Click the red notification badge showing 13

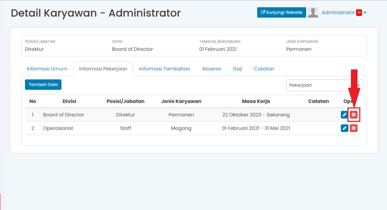[x=359, y=12]
